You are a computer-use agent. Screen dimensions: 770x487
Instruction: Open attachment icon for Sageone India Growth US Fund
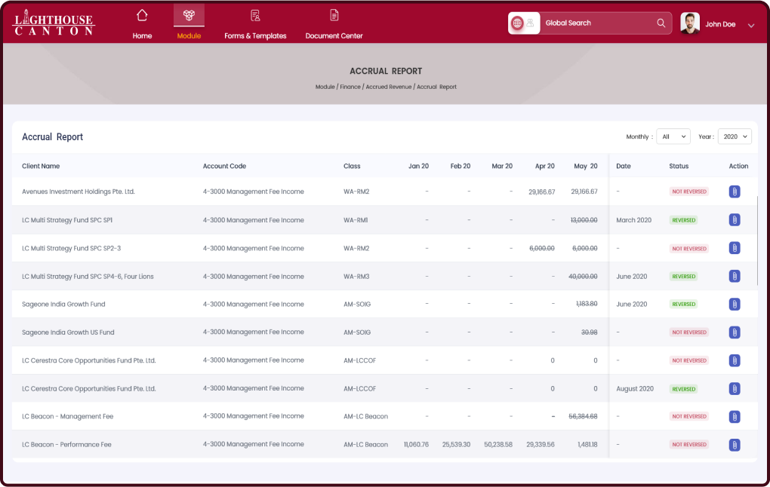(x=735, y=332)
